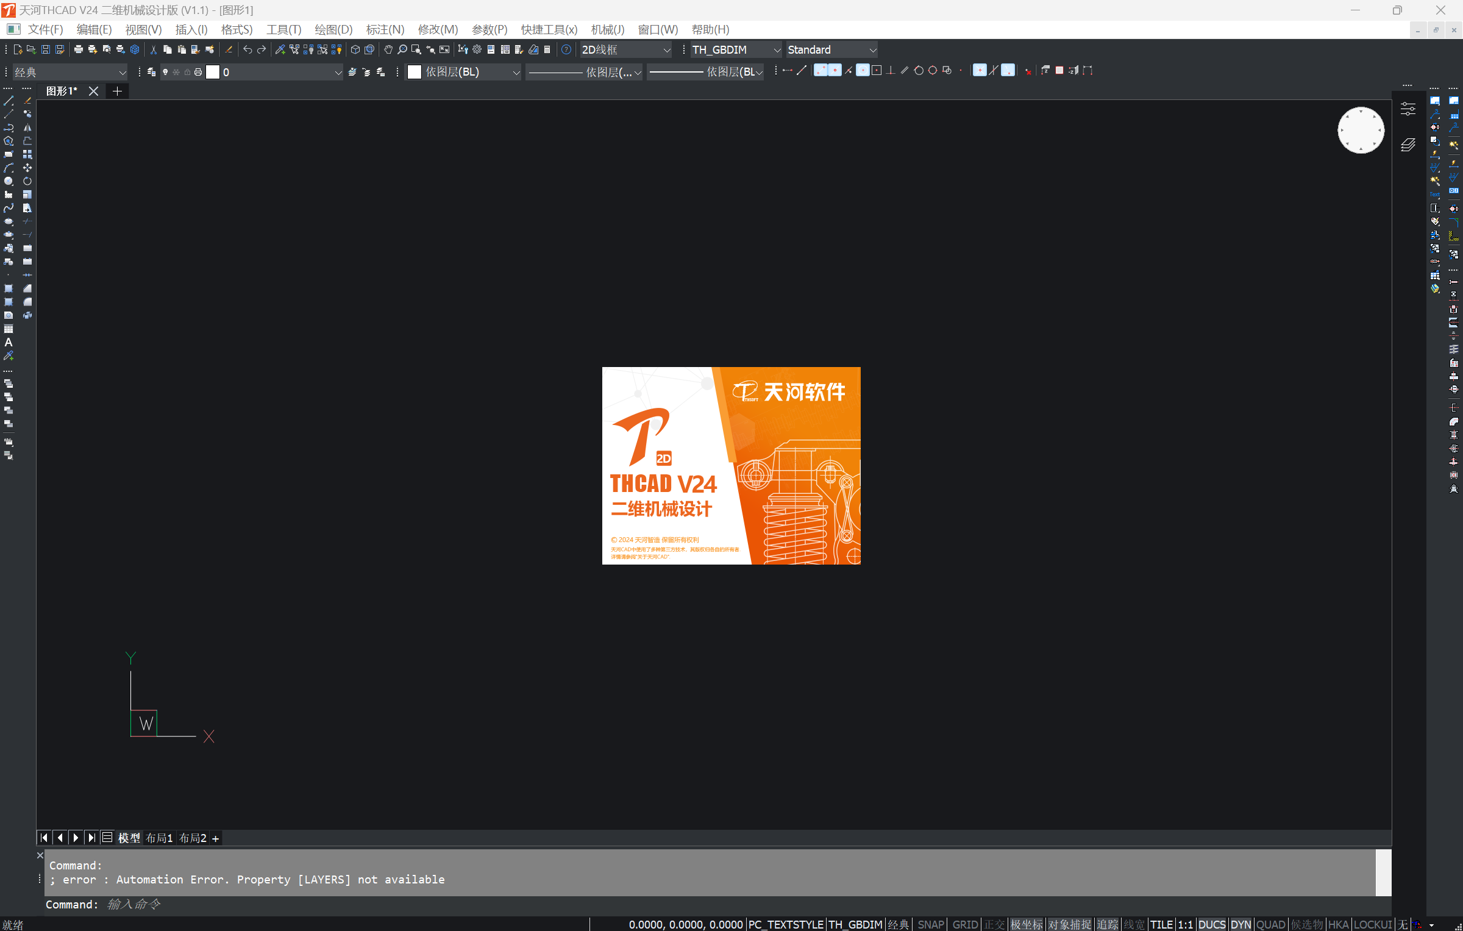Add a new drawing tab with plus
This screenshot has height=931, width=1463.
coord(117,91)
